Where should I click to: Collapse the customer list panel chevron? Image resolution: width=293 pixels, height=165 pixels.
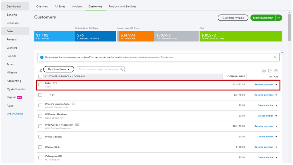click(282, 53)
